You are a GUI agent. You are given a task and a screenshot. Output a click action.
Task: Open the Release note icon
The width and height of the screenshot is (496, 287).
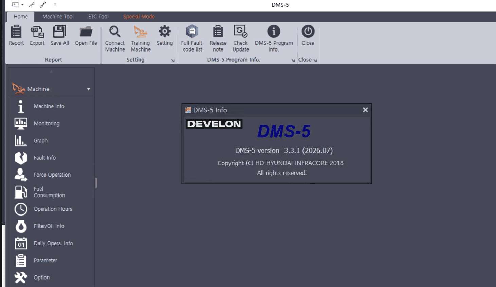click(x=218, y=32)
